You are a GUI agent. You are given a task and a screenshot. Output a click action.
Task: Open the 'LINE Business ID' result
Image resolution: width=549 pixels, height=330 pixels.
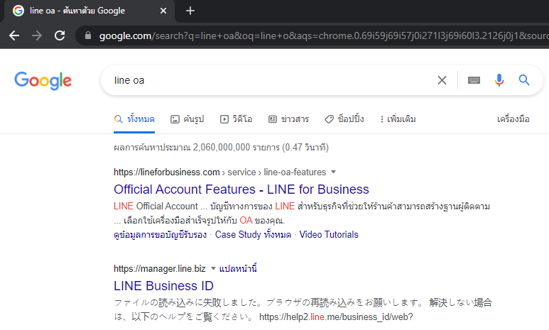pos(163,286)
